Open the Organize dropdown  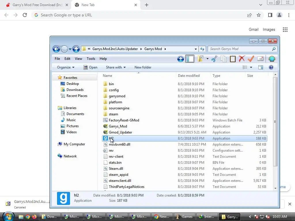point(66,67)
